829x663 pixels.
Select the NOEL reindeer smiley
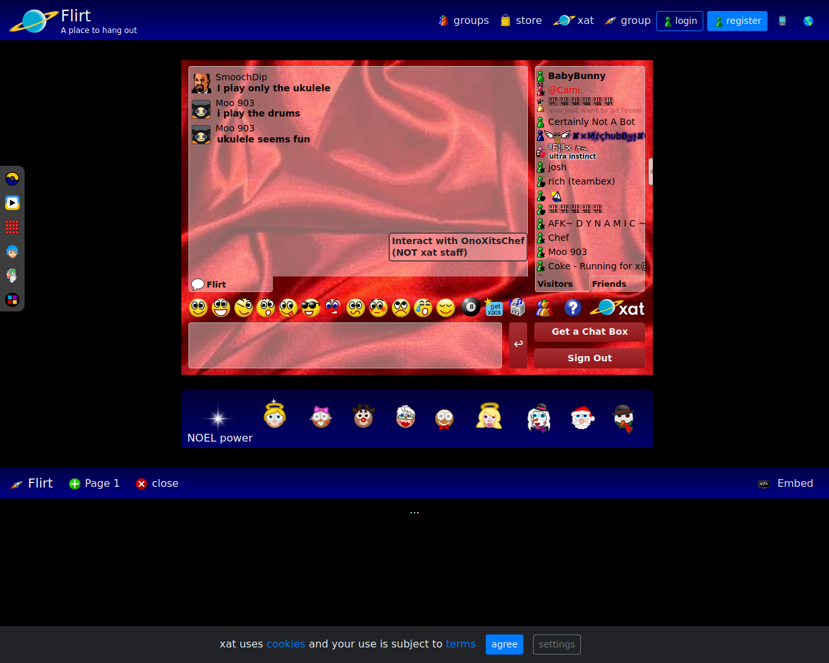tap(363, 416)
